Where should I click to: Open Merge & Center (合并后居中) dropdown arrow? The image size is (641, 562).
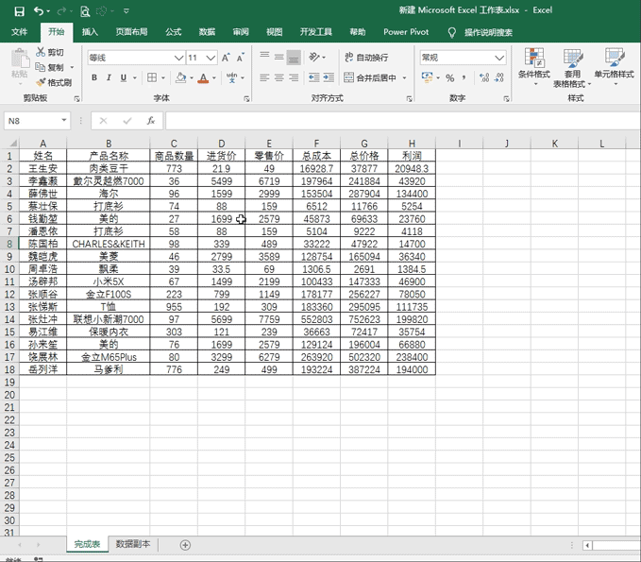click(x=405, y=77)
